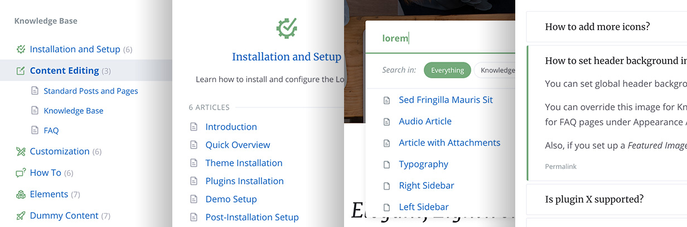The width and height of the screenshot is (687, 227).
Task: Select the Everything search filter
Action: click(x=447, y=70)
